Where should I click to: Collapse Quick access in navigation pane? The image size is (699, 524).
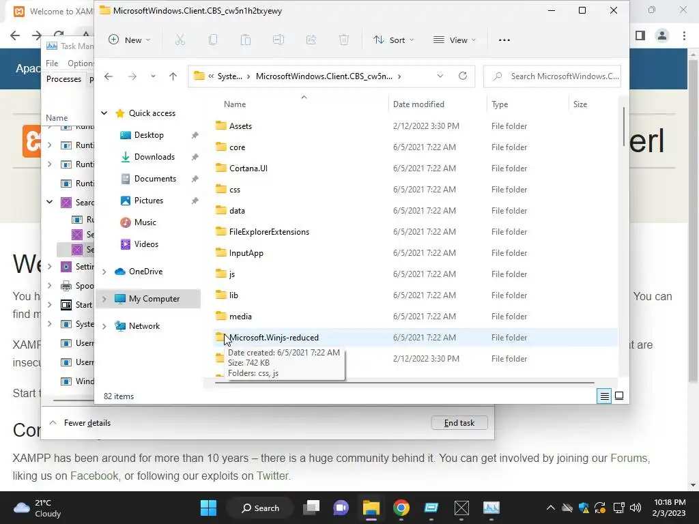coord(104,113)
